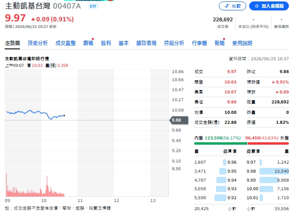
Task: Click the 本益比 (同業平均) label
Action: click(x=253, y=27)
